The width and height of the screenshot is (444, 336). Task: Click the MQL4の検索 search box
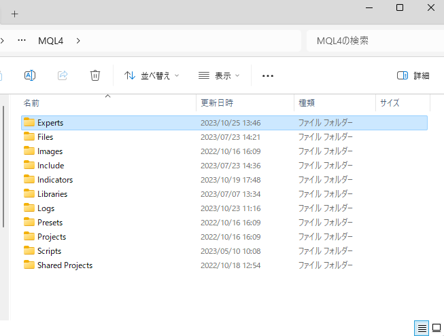374,41
